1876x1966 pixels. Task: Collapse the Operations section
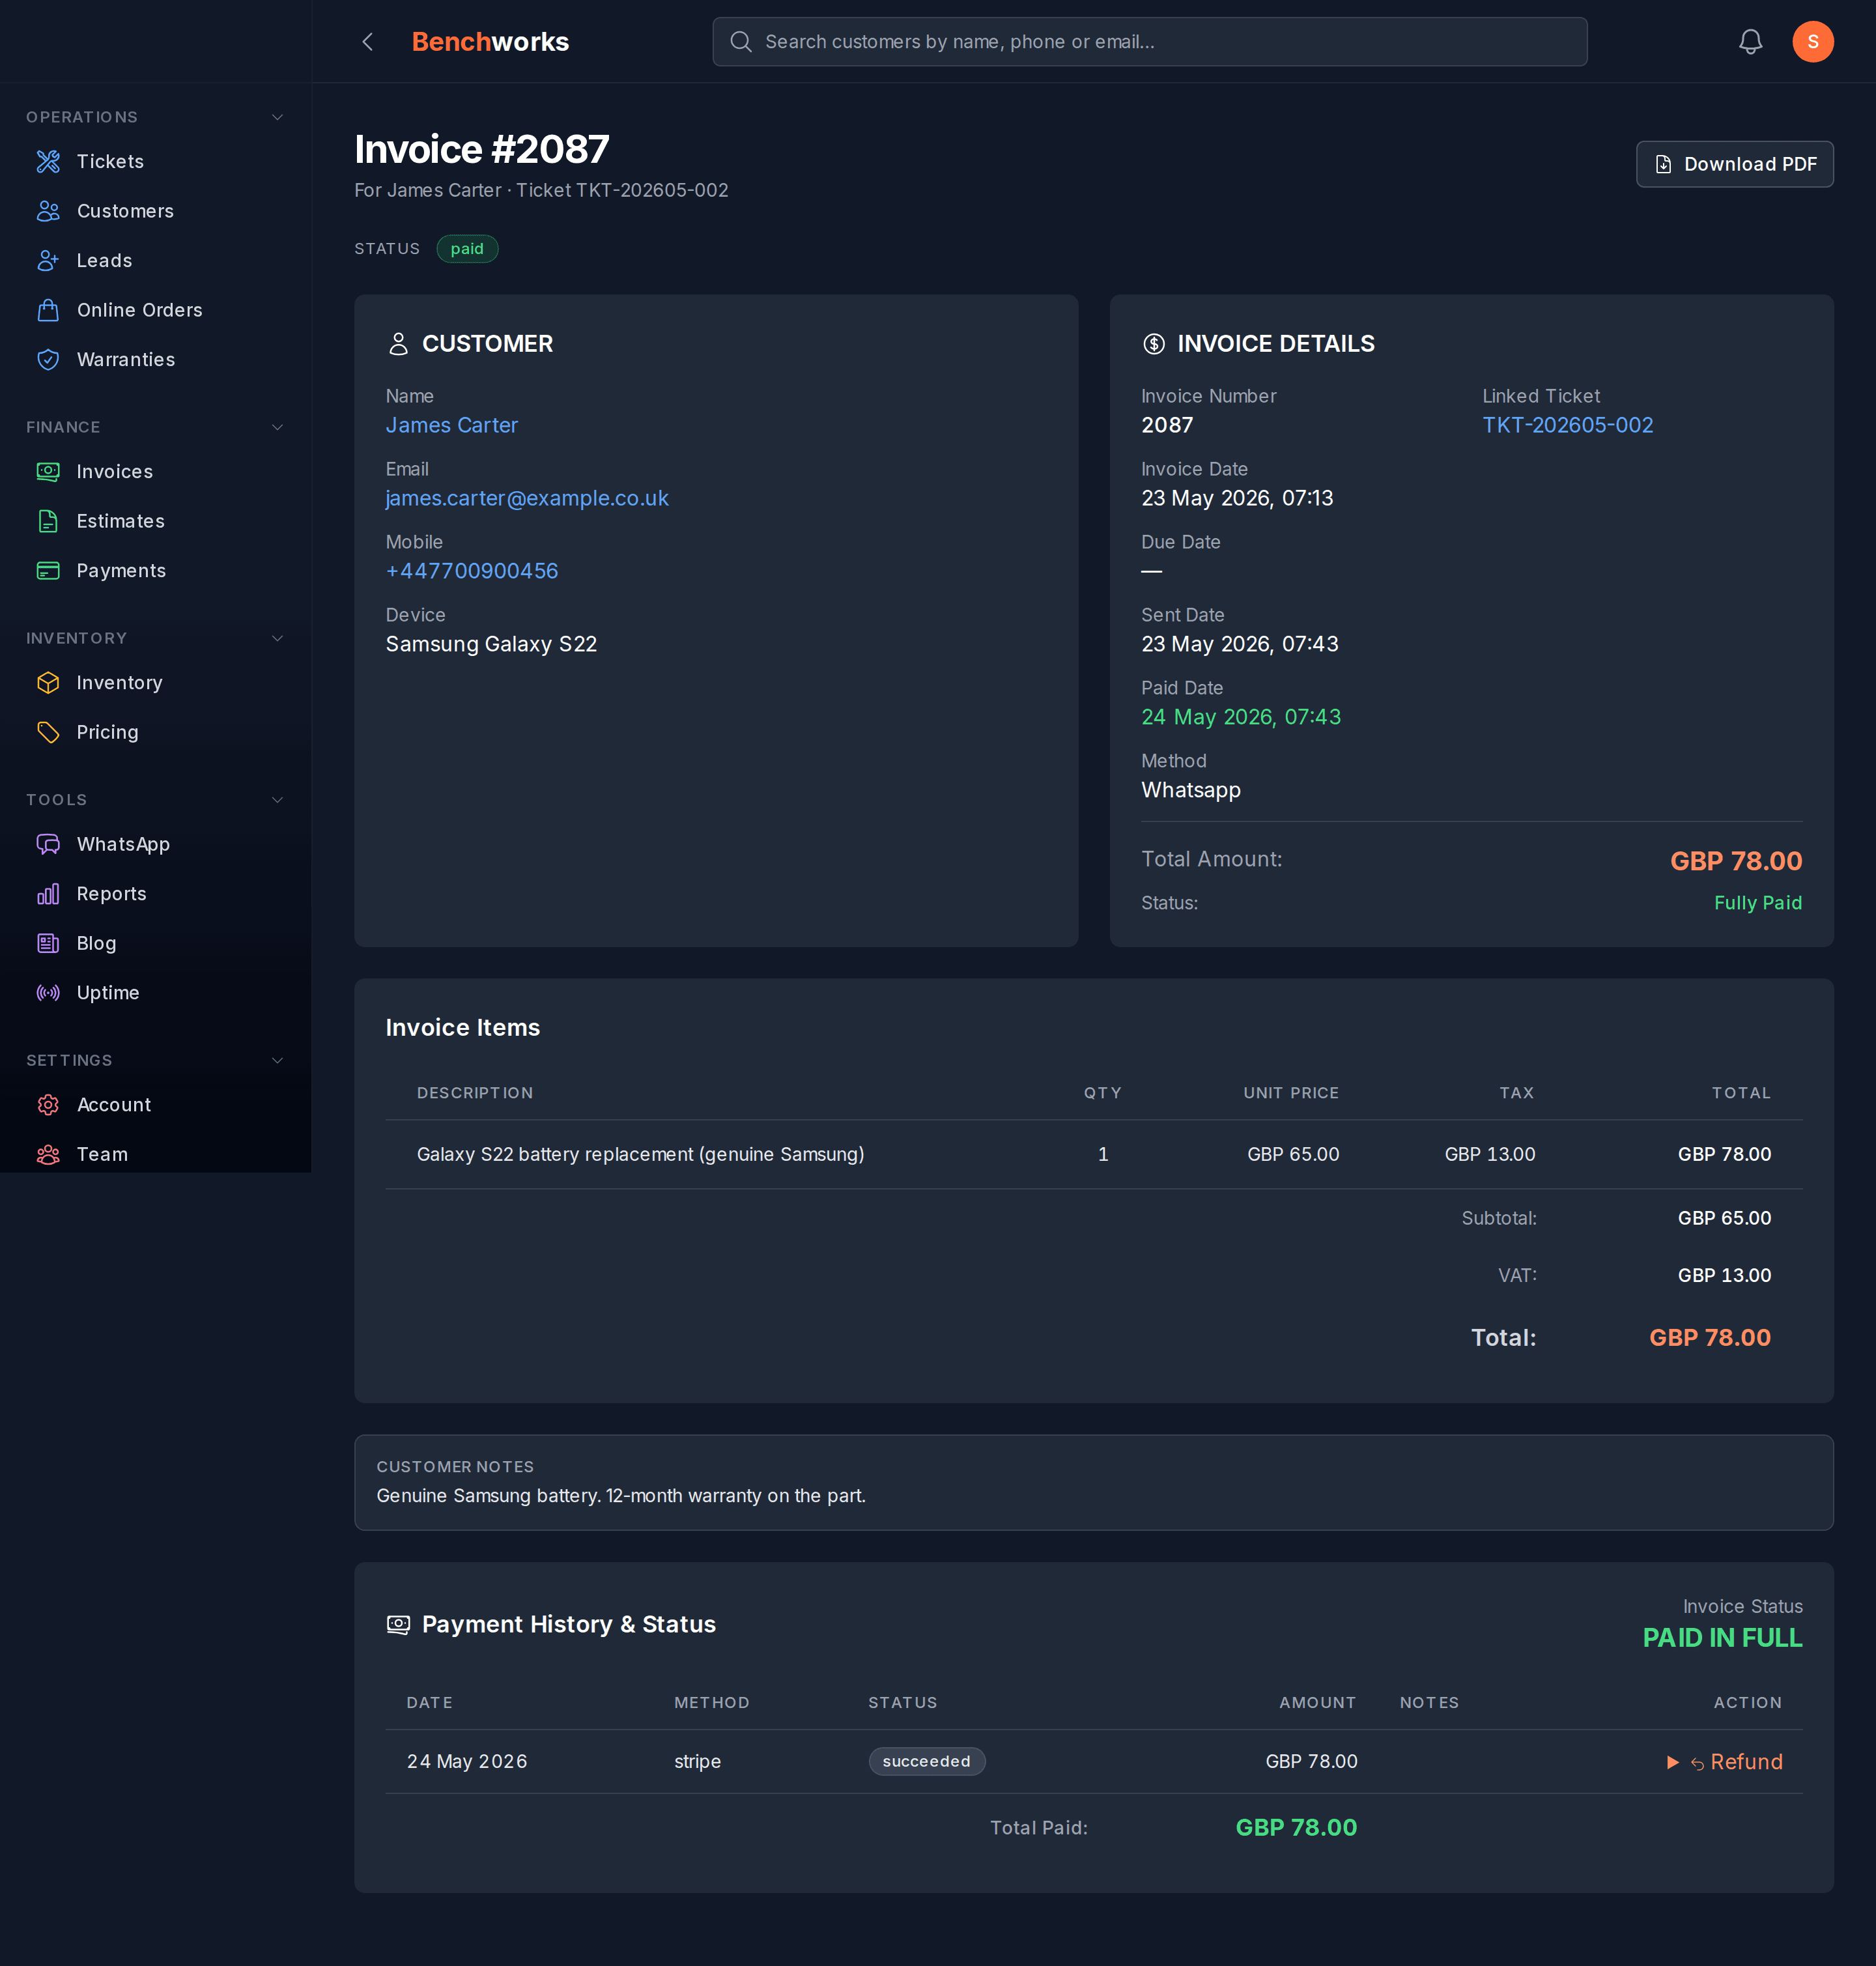(278, 117)
